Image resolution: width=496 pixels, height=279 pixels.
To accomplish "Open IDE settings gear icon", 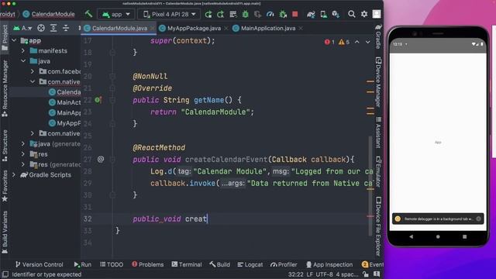I will (364, 14).
